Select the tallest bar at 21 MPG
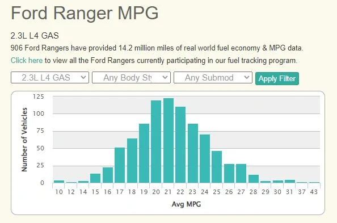The width and height of the screenshot is (337, 223). click(168, 141)
